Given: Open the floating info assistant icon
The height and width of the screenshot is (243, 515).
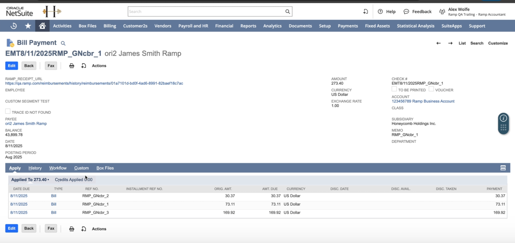Looking at the screenshot, I should (503, 118).
